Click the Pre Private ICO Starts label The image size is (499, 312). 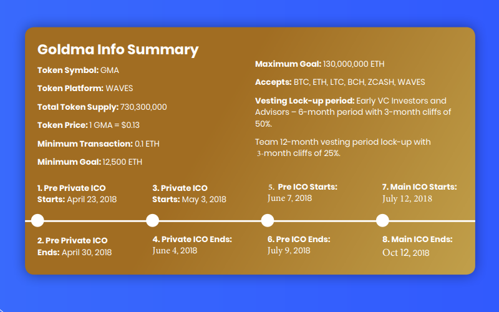(x=77, y=193)
